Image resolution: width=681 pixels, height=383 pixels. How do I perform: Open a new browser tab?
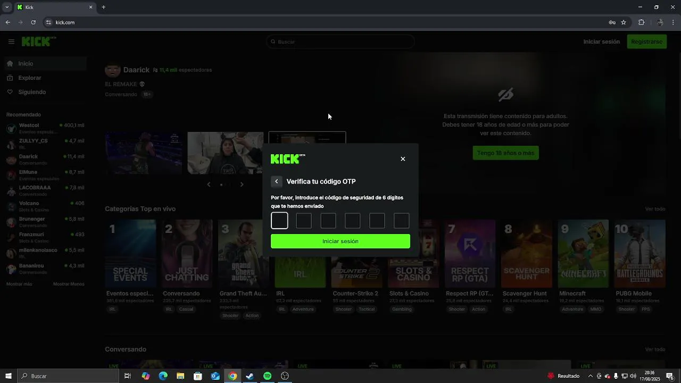103,7
